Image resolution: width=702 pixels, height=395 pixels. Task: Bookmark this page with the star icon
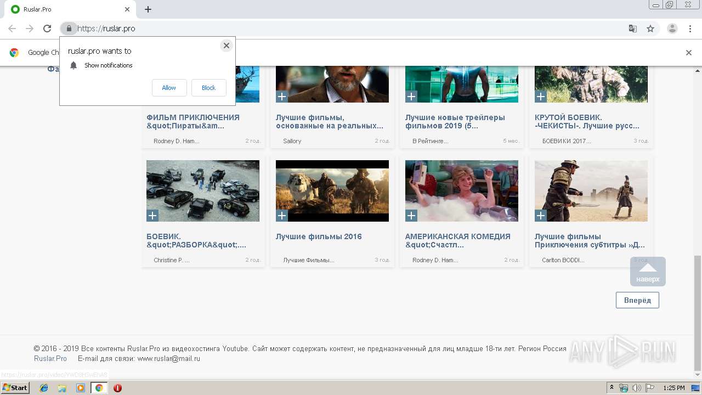(650, 29)
